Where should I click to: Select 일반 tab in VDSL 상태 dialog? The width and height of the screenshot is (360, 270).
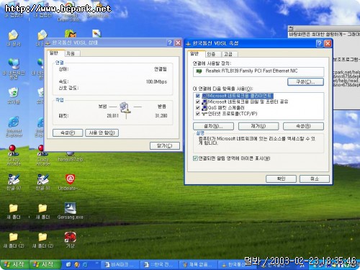(55, 53)
